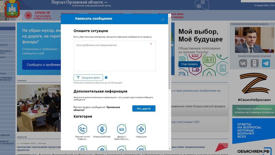Viewport: 275px width, 155px height.
Task: Open the уникальные изобретения news item
Action: tap(196, 91)
